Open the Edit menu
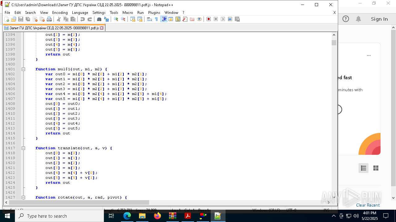The height and width of the screenshot is (222, 396). tap(18, 13)
